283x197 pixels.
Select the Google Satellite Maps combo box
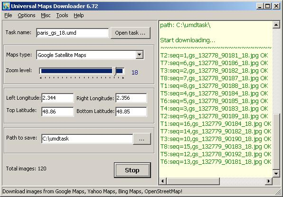pos(90,55)
